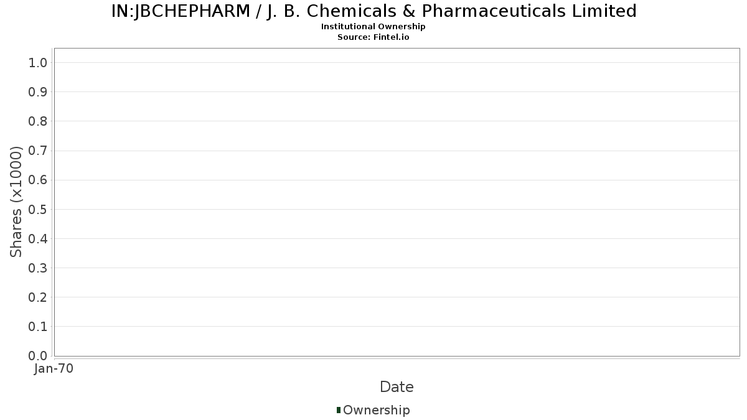Click the 0.3 y-axis tick label
The height and width of the screenshot is (420, 747).
pos(38,268)
